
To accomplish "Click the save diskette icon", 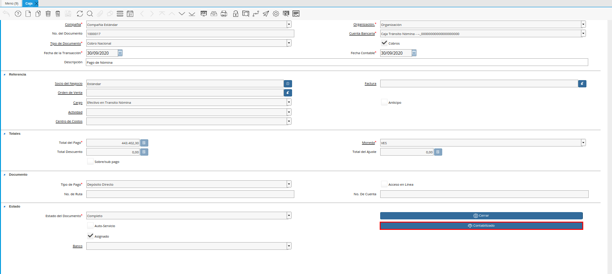I will 68,14.
